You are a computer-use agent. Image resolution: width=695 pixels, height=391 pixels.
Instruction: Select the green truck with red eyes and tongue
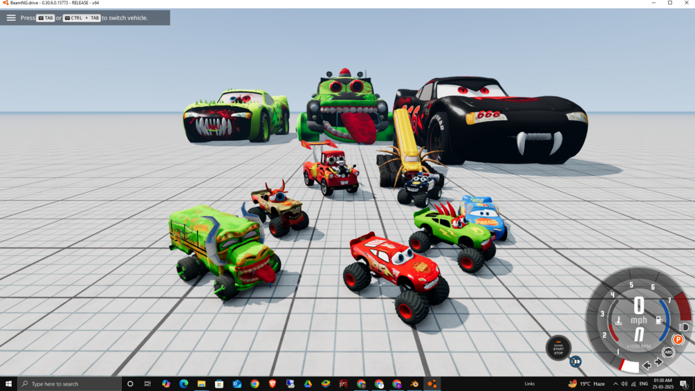346,107
